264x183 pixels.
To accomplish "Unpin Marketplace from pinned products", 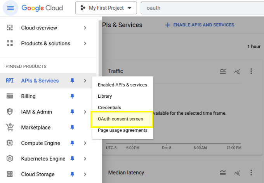I will point(72,128).
